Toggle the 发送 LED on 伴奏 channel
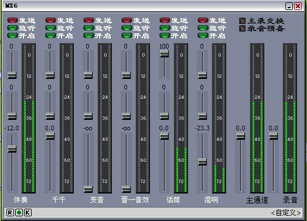The image size is (307, 221). (x=12, y=20)
